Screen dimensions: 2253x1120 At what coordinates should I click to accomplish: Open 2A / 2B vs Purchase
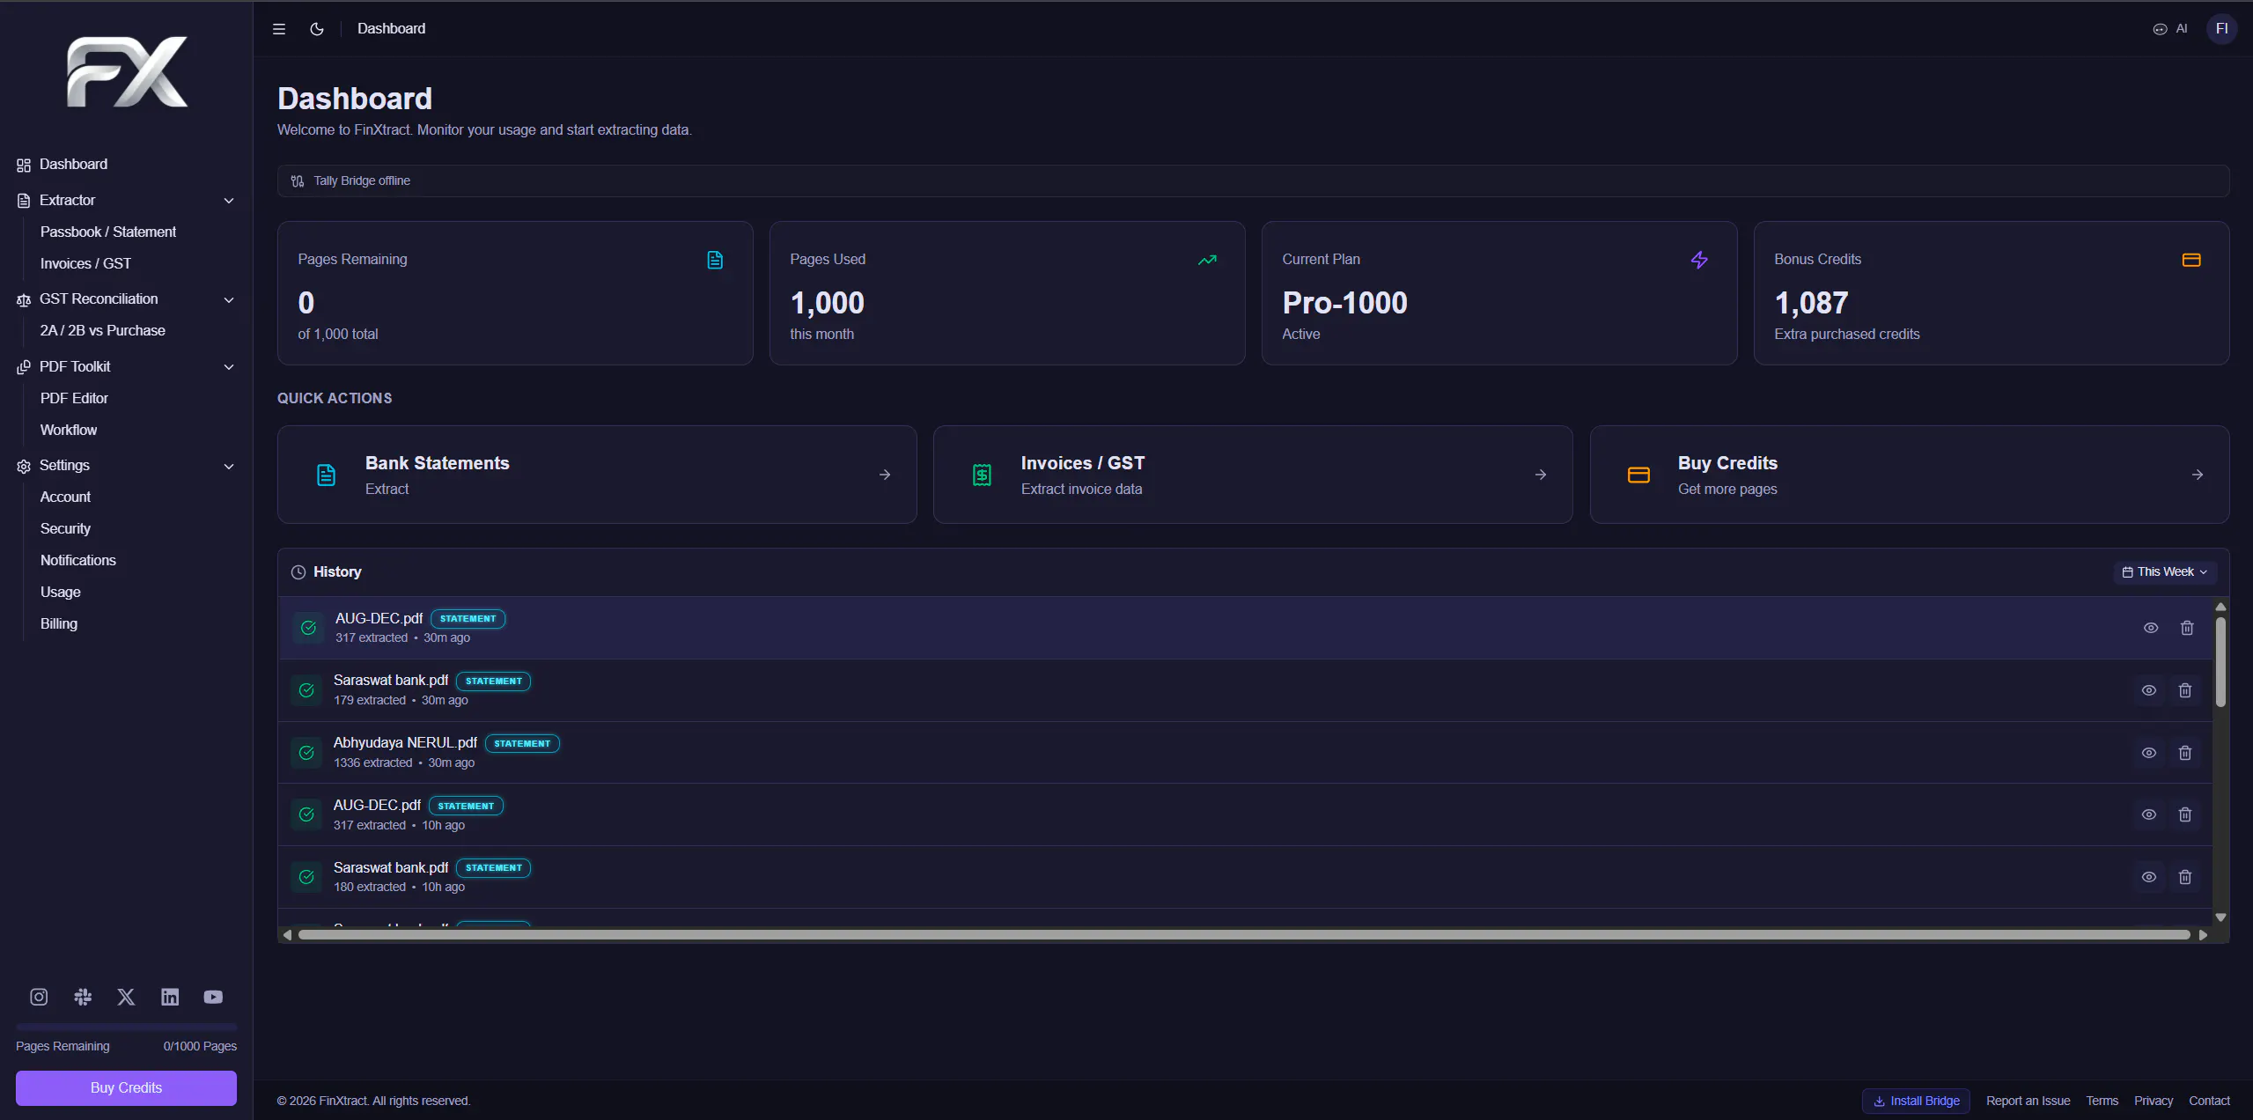(103, 331)
